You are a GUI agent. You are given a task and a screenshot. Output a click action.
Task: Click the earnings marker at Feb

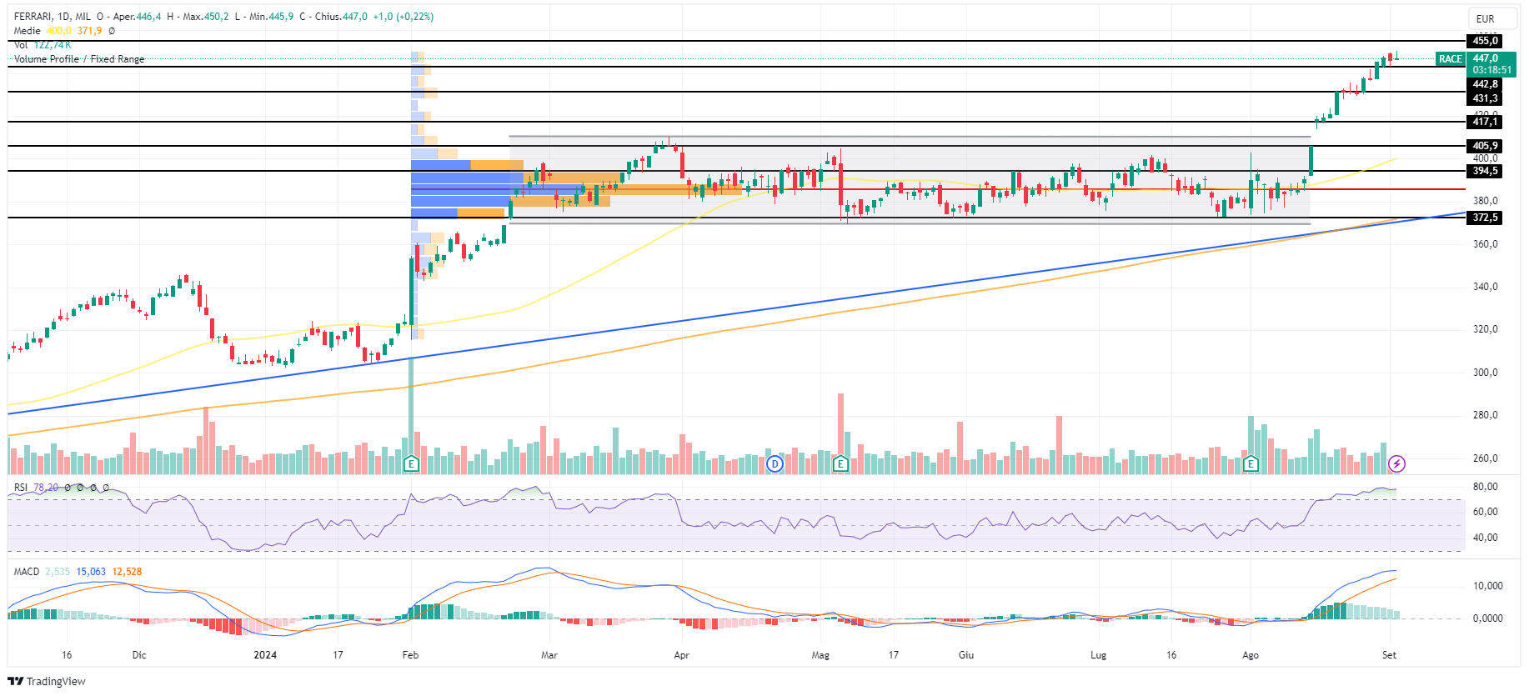coord(410,463)
